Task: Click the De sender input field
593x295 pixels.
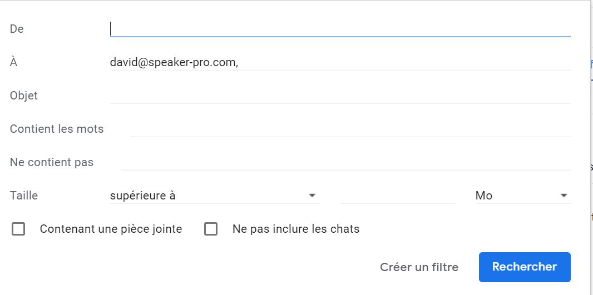Action: (339, 29)
